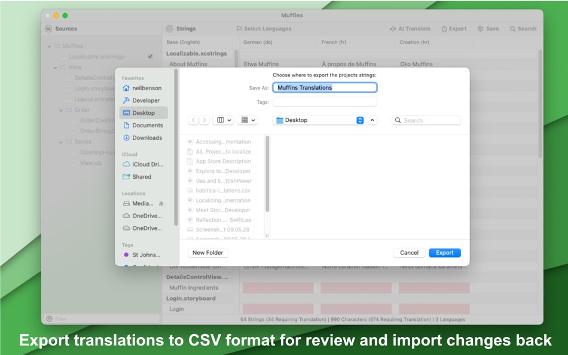Search within the file dialog

point(426,120)
